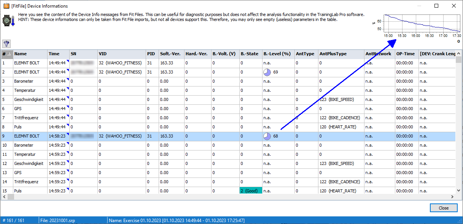Sort table by the # column header

click(7, 54)
